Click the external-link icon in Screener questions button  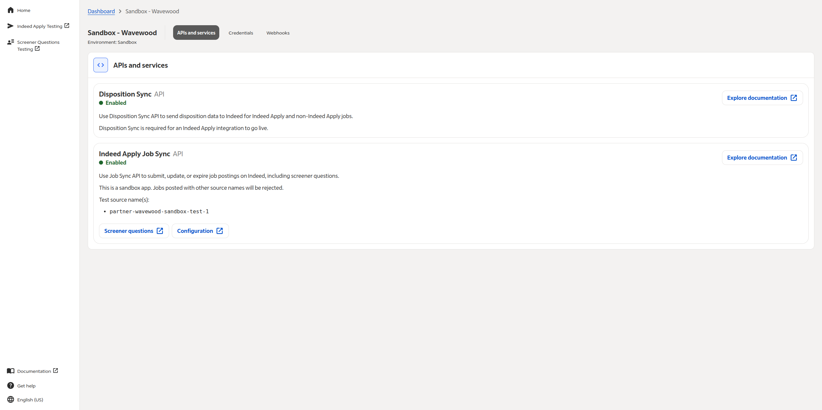coord(160,231)
